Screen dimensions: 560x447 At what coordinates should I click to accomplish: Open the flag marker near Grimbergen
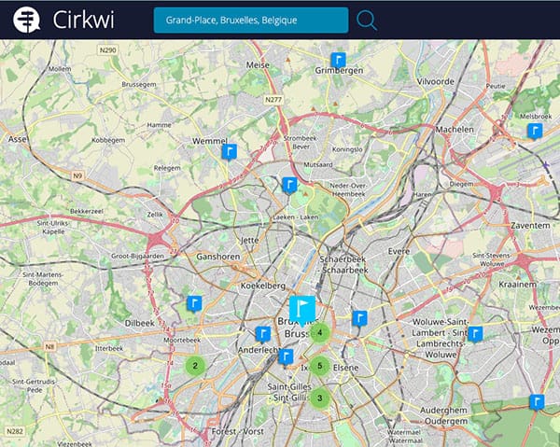[x=338, y=61]
